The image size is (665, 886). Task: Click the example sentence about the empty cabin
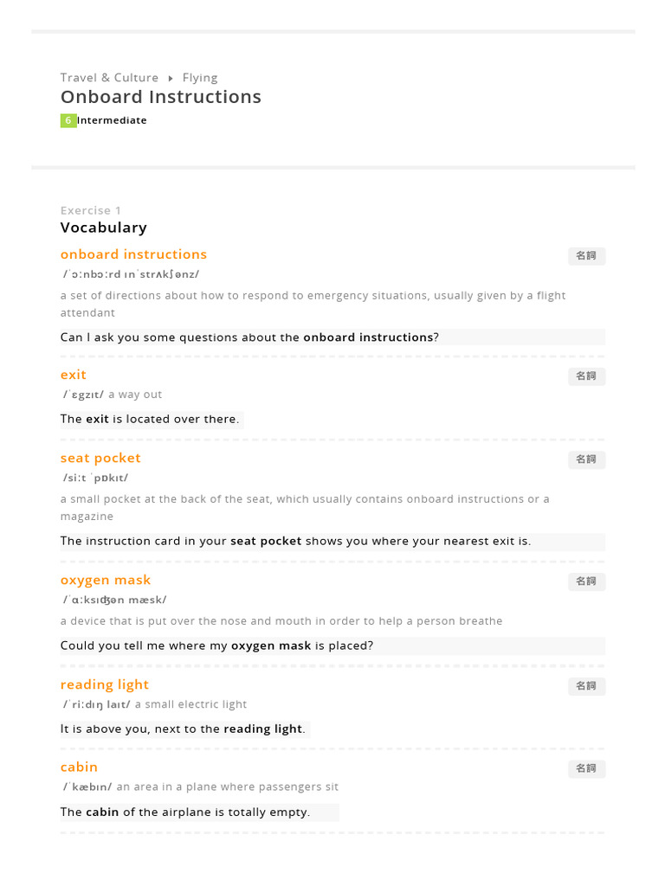pos(185,812)
